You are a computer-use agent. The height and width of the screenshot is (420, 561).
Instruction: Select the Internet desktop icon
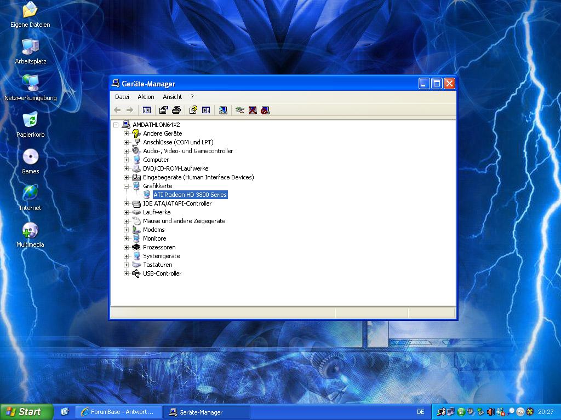[x=31, y=198]
